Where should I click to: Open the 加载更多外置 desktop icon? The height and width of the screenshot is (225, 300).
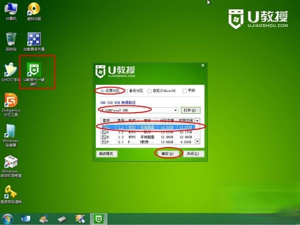click(x=34, y=41)
